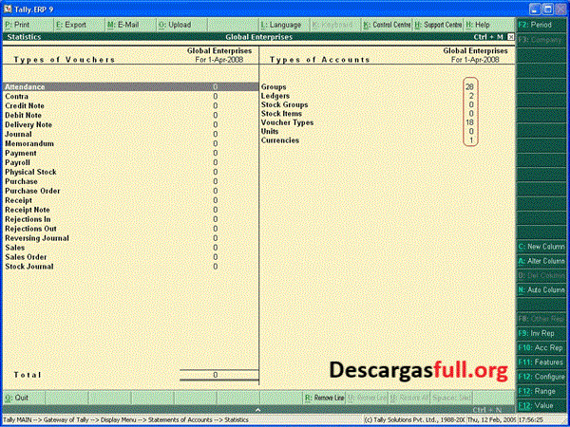Open Control Centre
Viewport: 570px width, 427px height.
387,25
